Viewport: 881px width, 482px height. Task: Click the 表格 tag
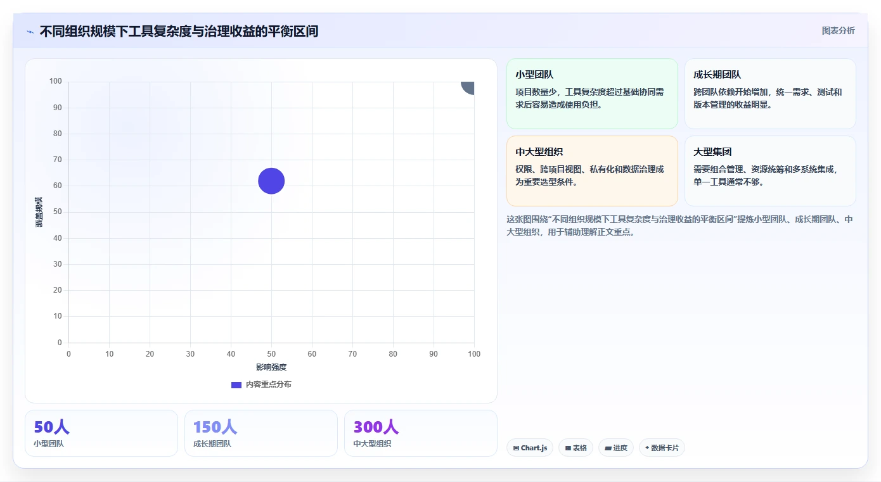(x=576, y=448)
